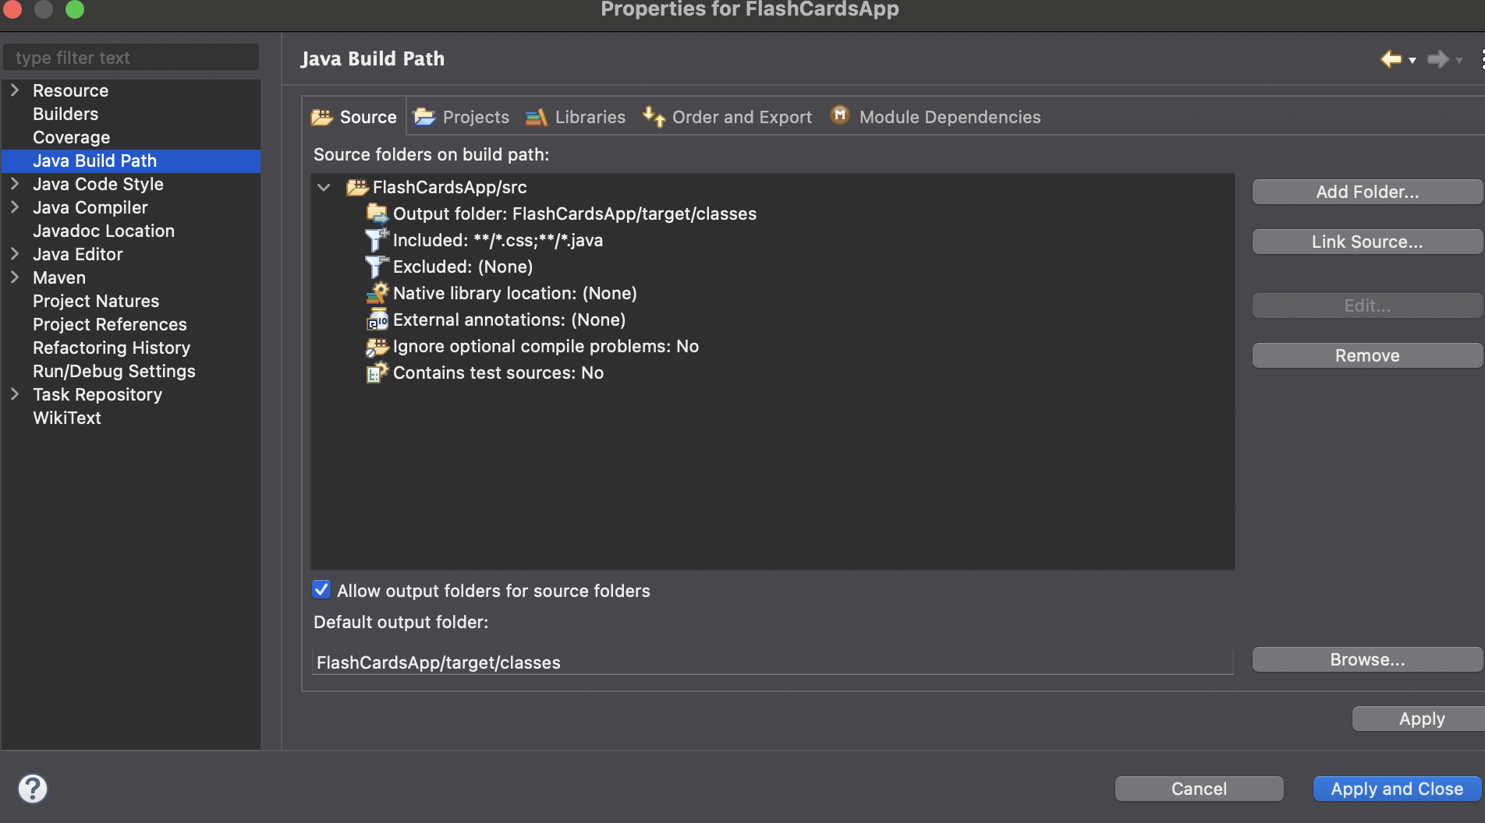Click the back navigation arrow icon

coord(1391,59)
